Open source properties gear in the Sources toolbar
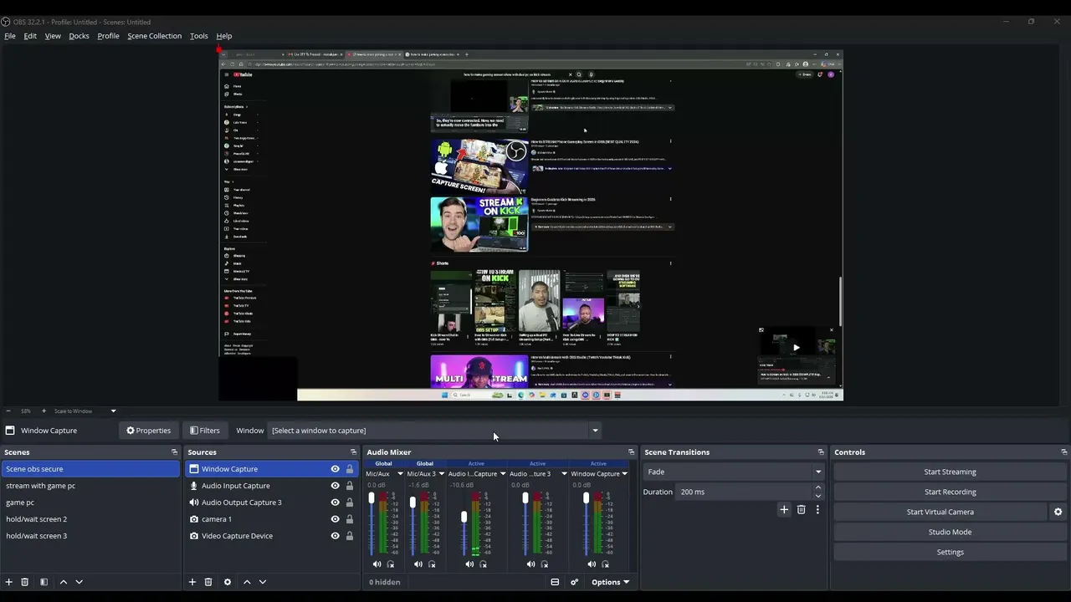This screenshot has width=1071, height=602. [228, 582]
